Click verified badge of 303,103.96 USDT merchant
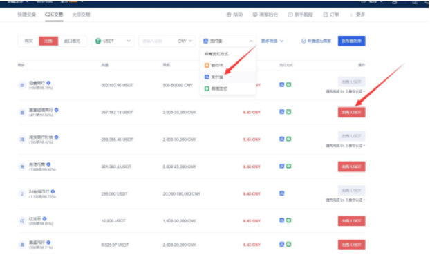 (x=48, y=83)
